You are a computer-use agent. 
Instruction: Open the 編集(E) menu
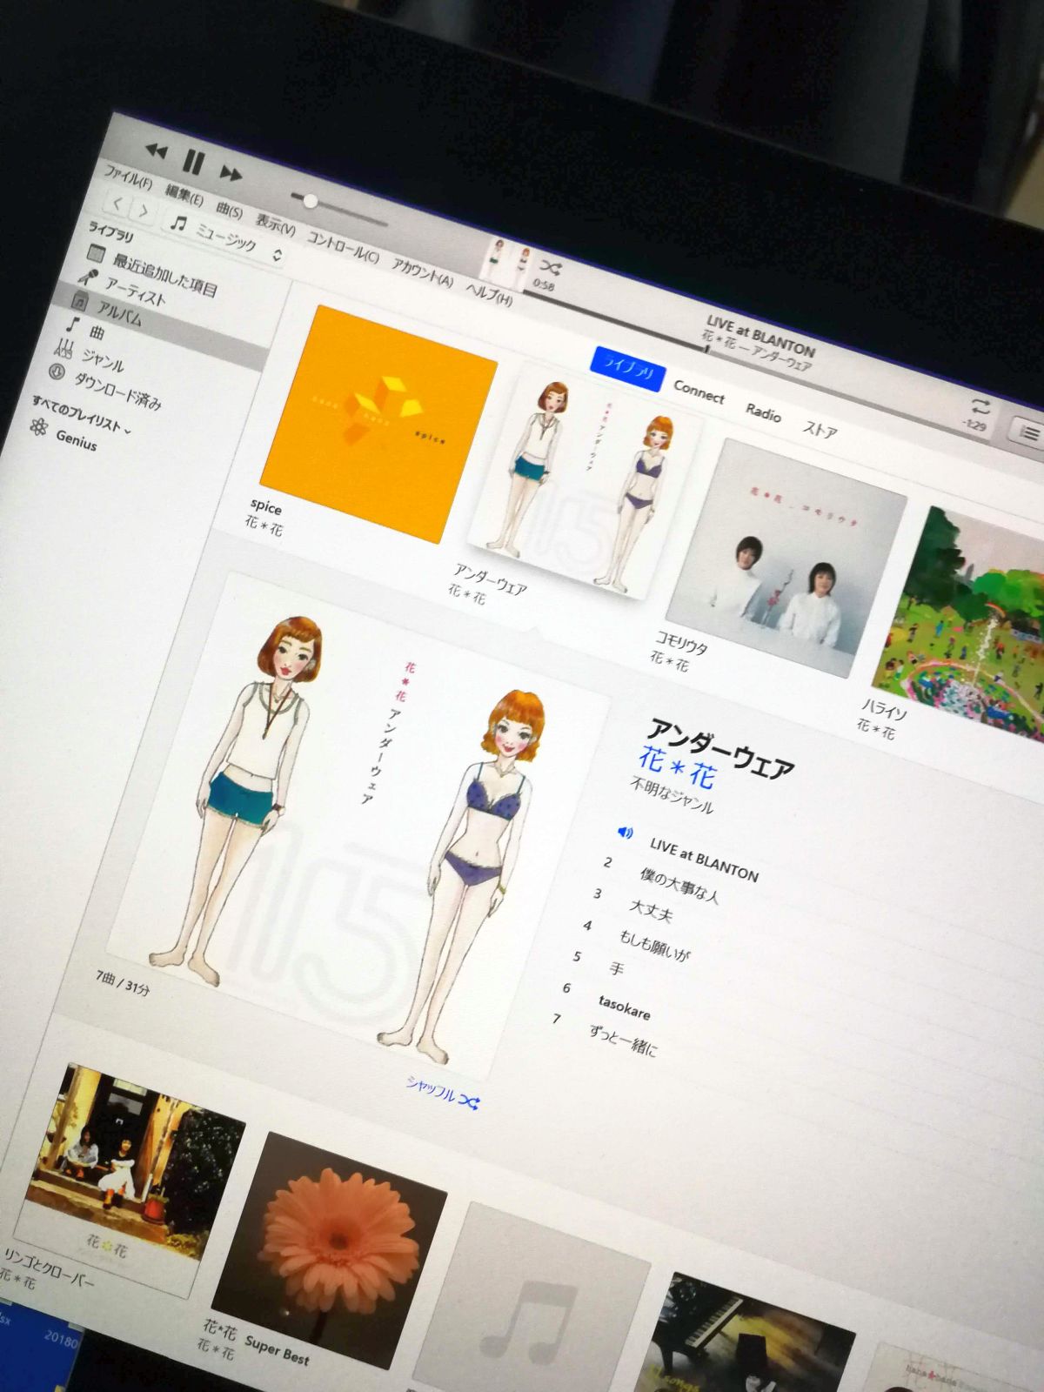point(184,195)
